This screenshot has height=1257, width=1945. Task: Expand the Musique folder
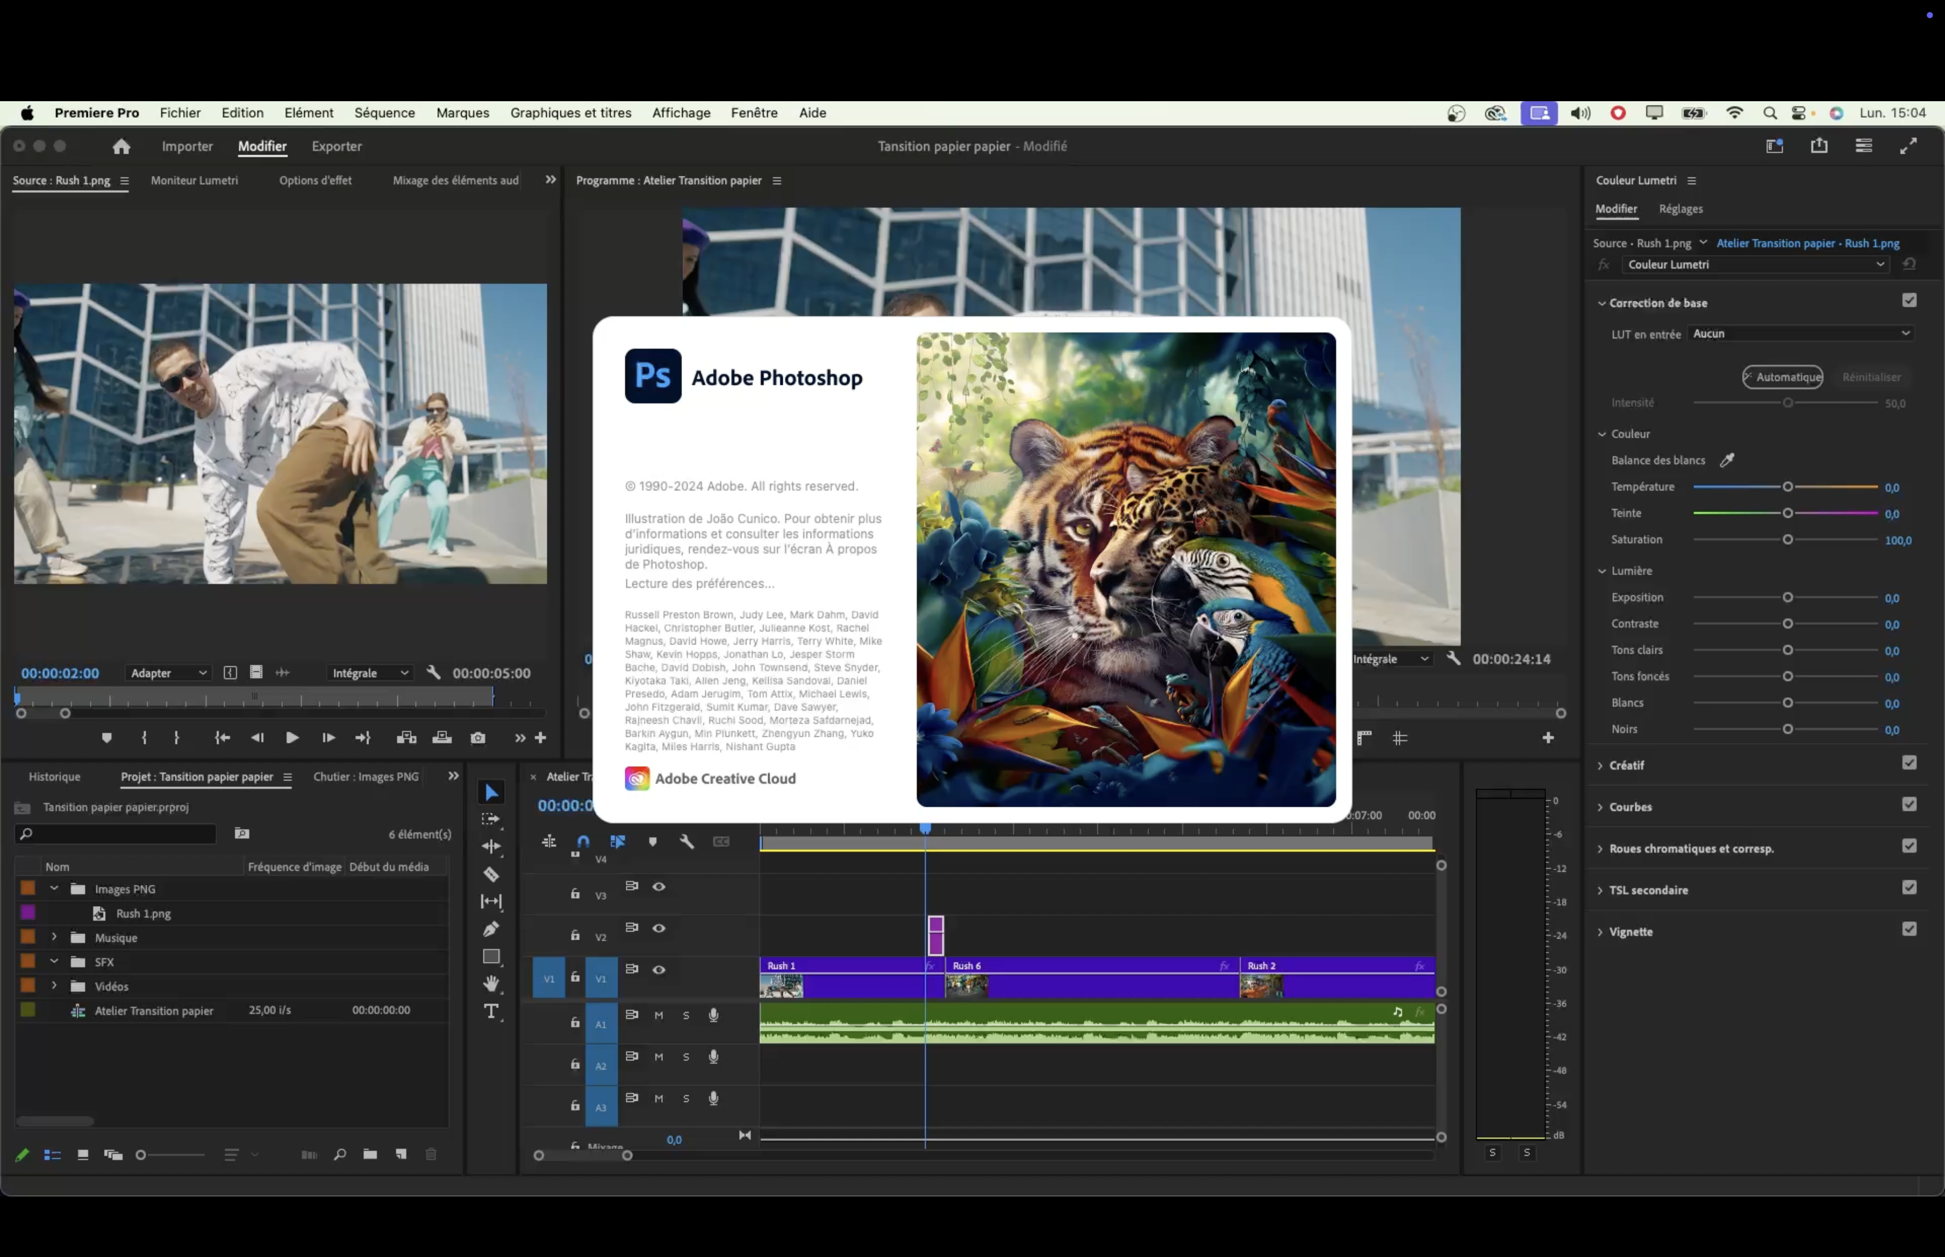54,937
